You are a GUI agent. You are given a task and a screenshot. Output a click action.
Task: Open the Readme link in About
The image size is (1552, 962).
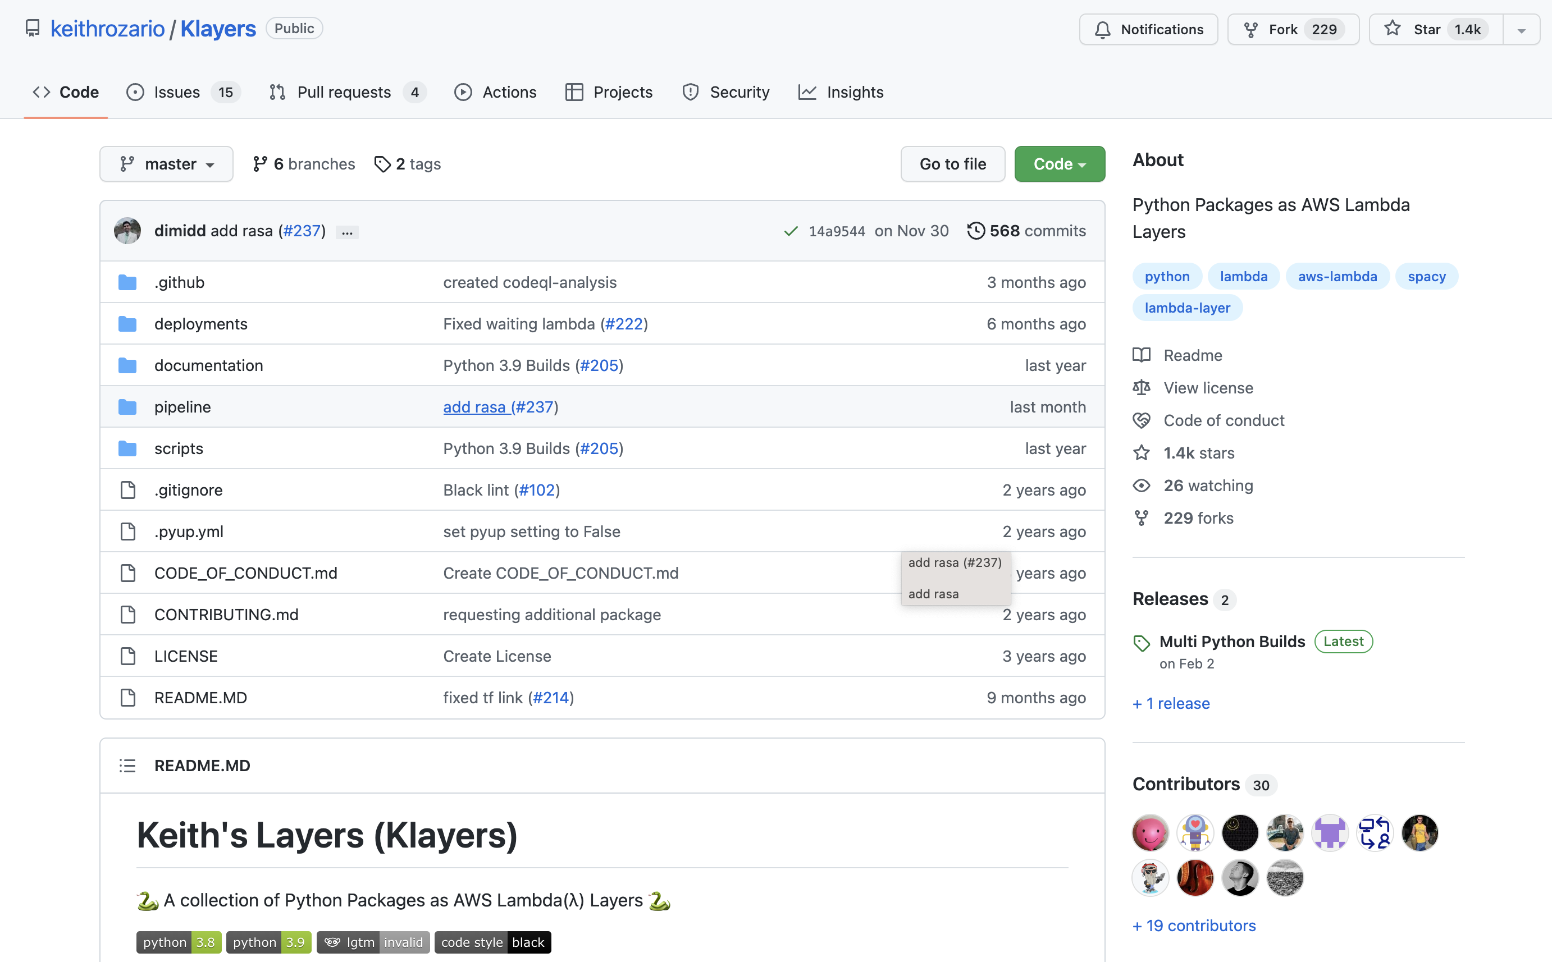1178,355
